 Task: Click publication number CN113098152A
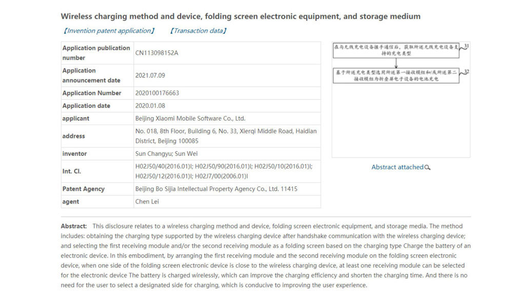(160, 53)
